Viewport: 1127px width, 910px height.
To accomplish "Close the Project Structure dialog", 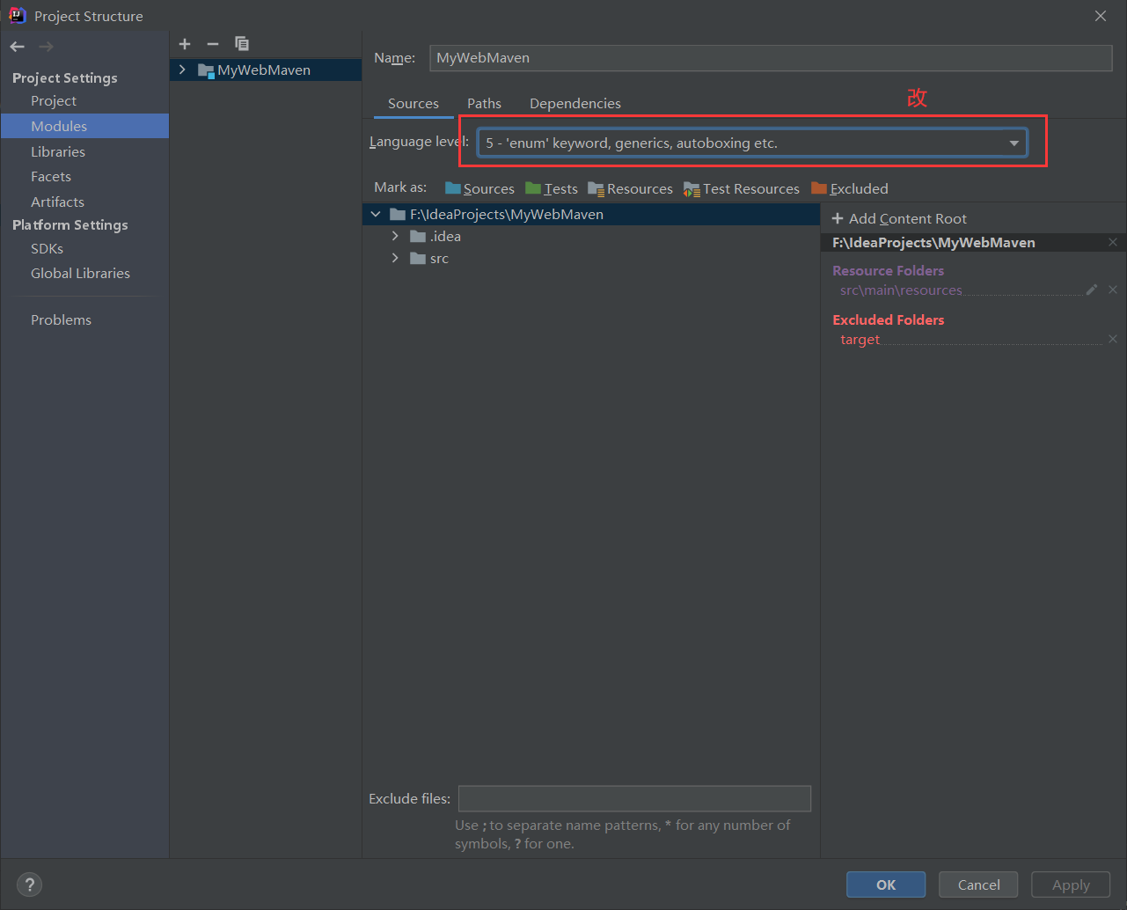I will pyautogui.click(x=1101, y=16).
